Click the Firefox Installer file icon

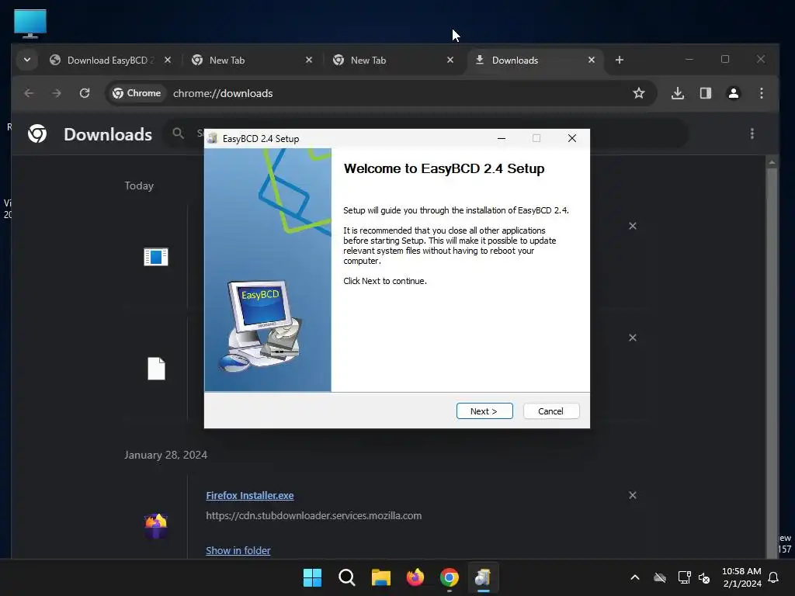[156, 525]
